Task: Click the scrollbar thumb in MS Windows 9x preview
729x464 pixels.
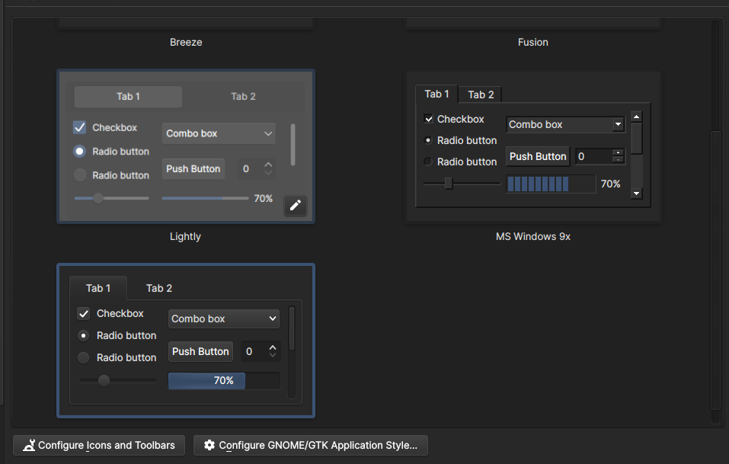Action: coord(637,138)
